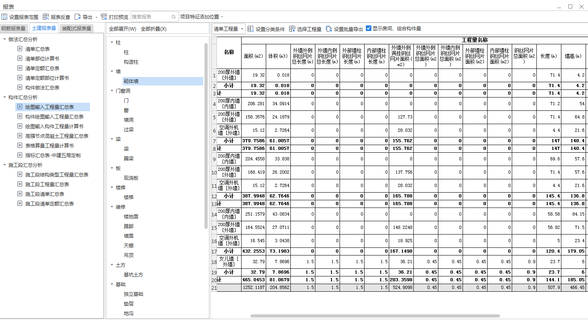This screenshot has width=588, height=326.
Task: Switch to 土建报表量 tab
Action: click(44, 28)
